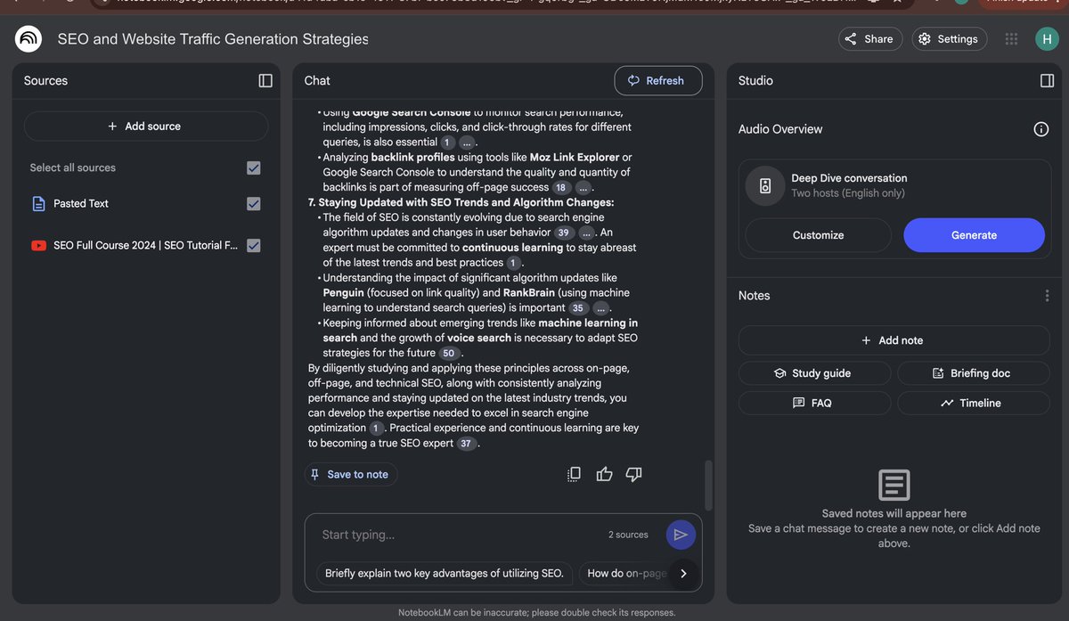
Task: Click citation 37 chip
Action: [x=467, y=444]
